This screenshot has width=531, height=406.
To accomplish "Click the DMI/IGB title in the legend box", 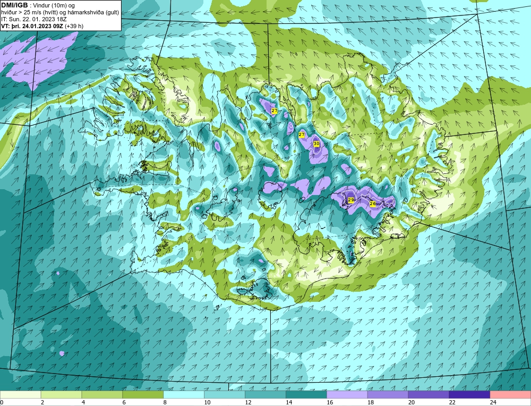I will 14,5.
